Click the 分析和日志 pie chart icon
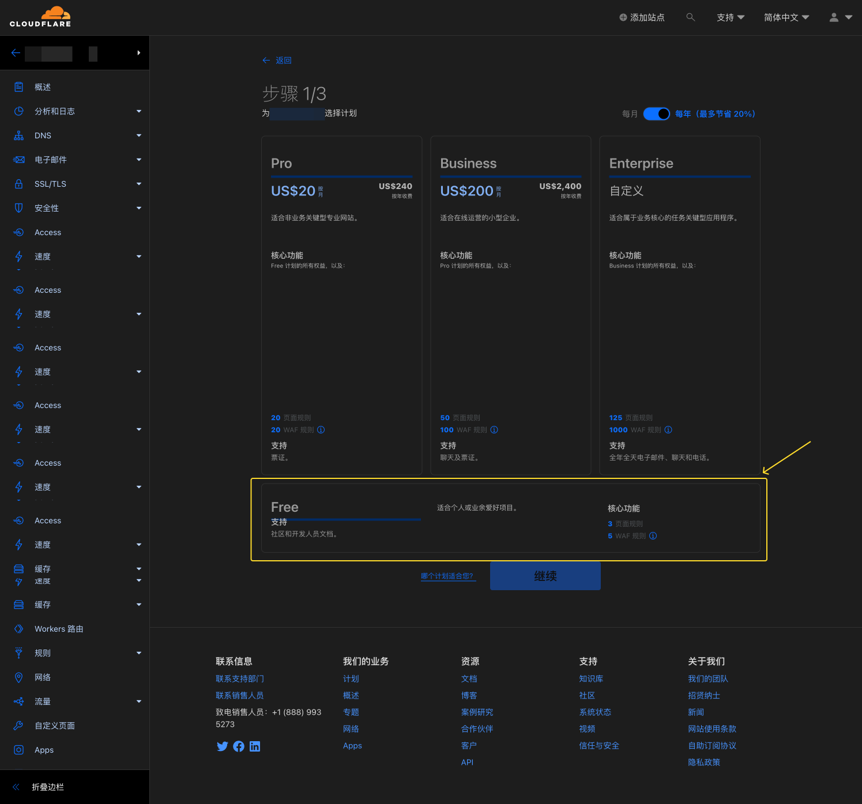Screen dimensions: 862x804 [18, 111]
